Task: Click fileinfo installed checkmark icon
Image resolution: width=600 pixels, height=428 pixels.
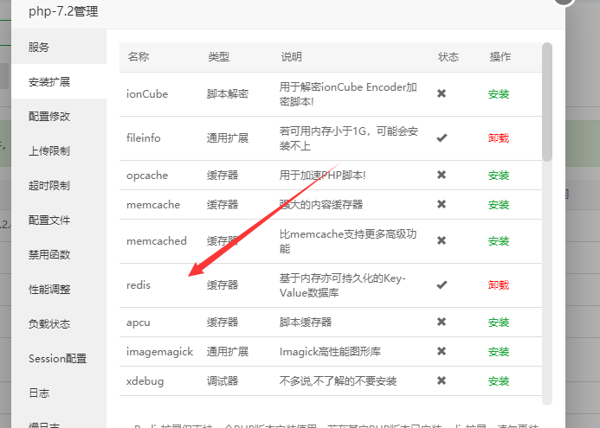Action: 442,137
